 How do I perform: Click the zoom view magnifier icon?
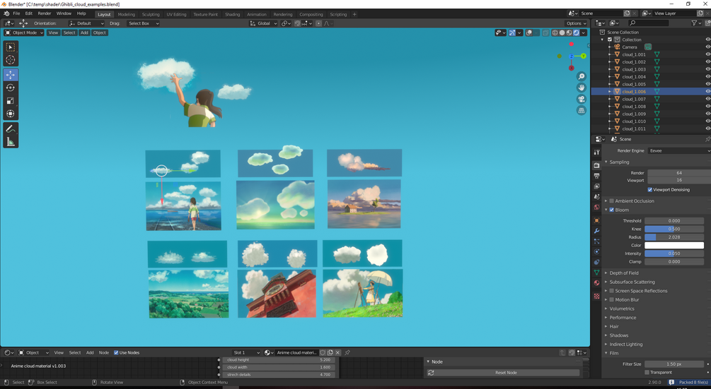point(582,76)
